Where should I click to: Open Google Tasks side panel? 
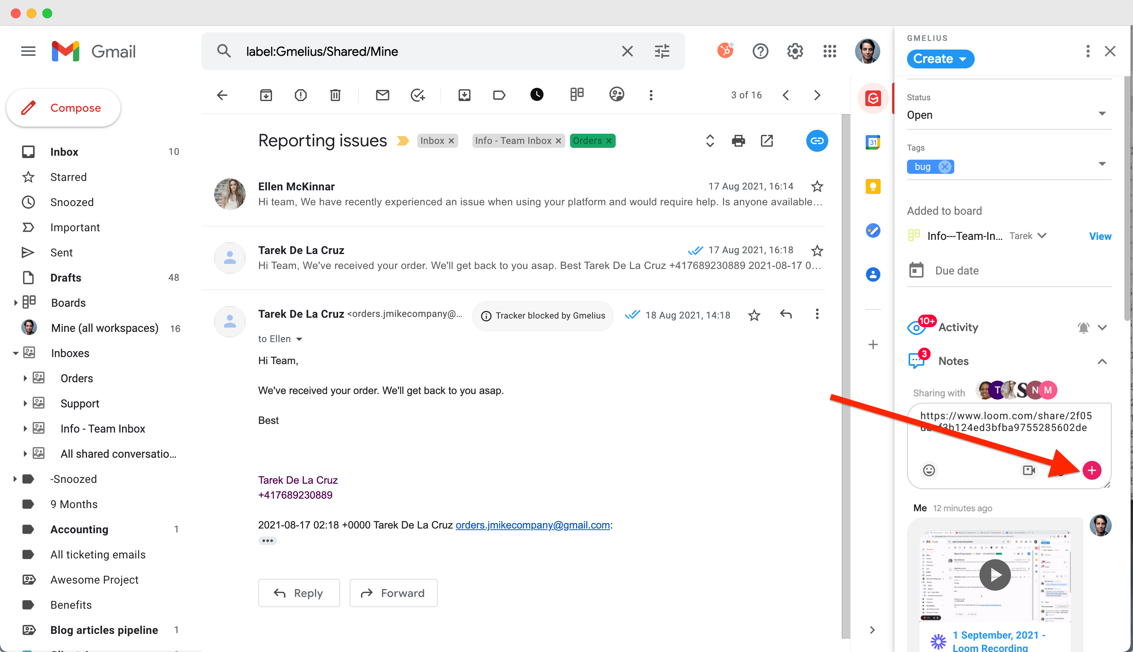[873, 230]
